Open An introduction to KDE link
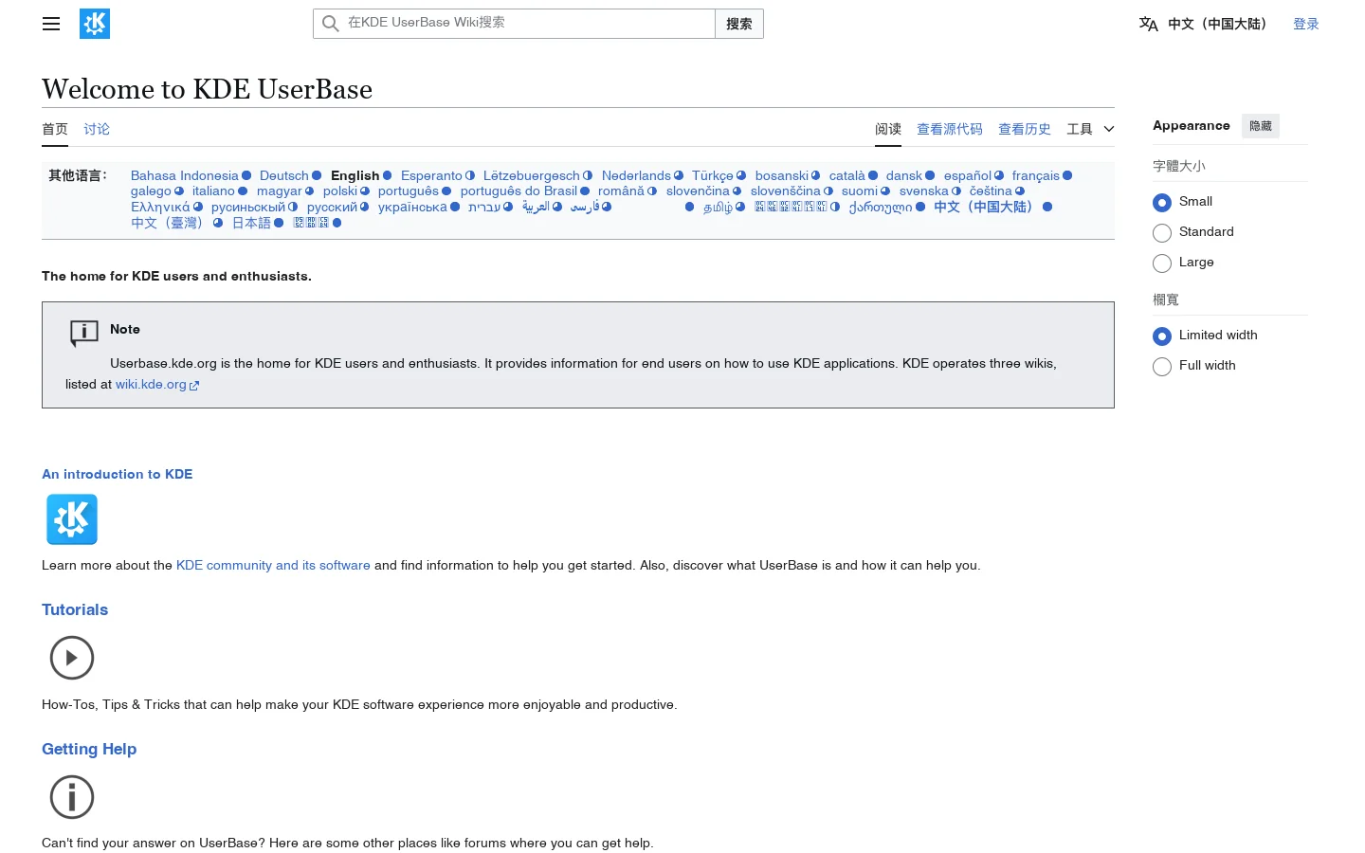This screenshot has height=853, width=1365. pyautogui.click(x=118, y=474)
